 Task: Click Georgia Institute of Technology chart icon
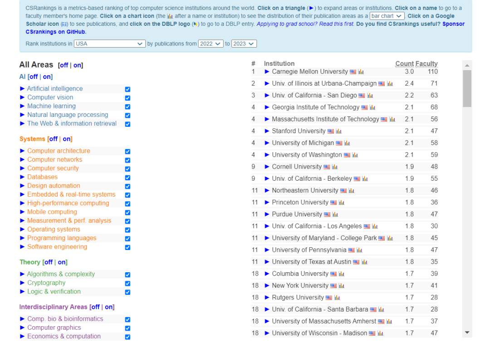pyautogui.click(x=372, y=107)
